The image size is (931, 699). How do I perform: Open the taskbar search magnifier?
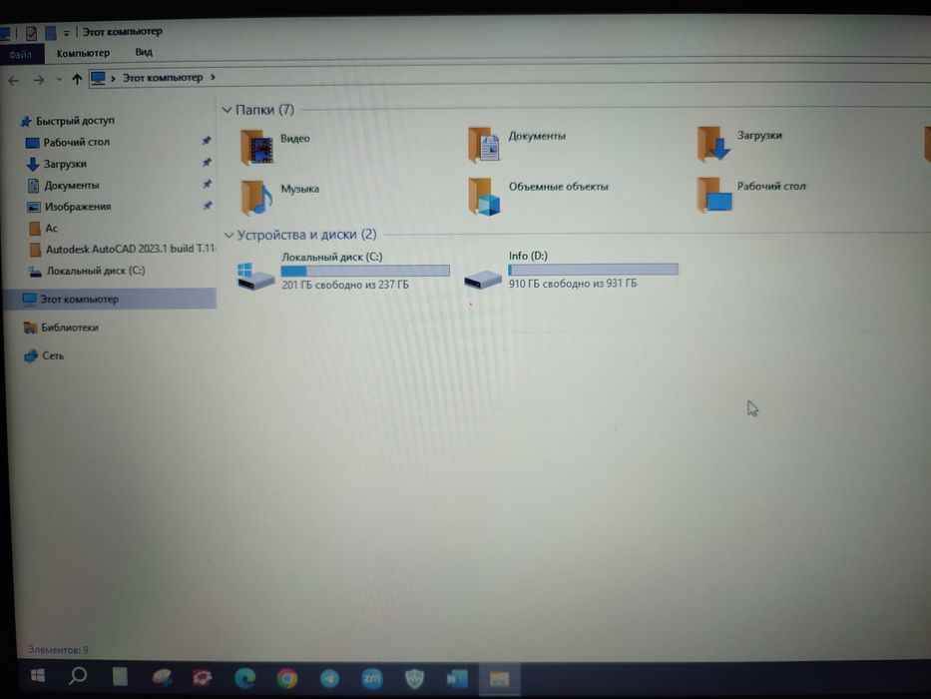[x=78, y=676]
